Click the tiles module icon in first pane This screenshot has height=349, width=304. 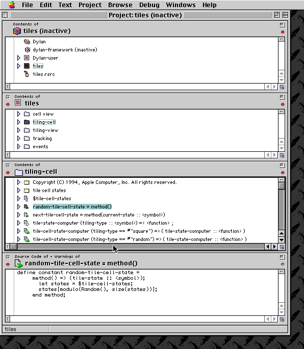pos(27,66)
